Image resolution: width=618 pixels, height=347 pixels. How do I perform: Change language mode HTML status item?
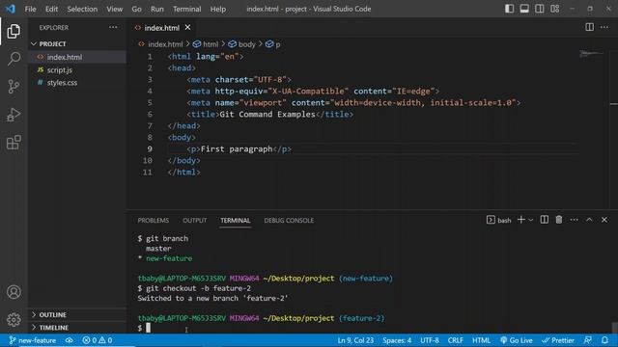point(481,340)
